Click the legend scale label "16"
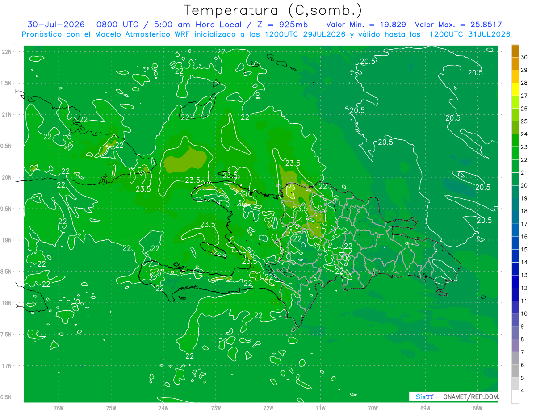536x414 pixels. click(x=524, y=237)
